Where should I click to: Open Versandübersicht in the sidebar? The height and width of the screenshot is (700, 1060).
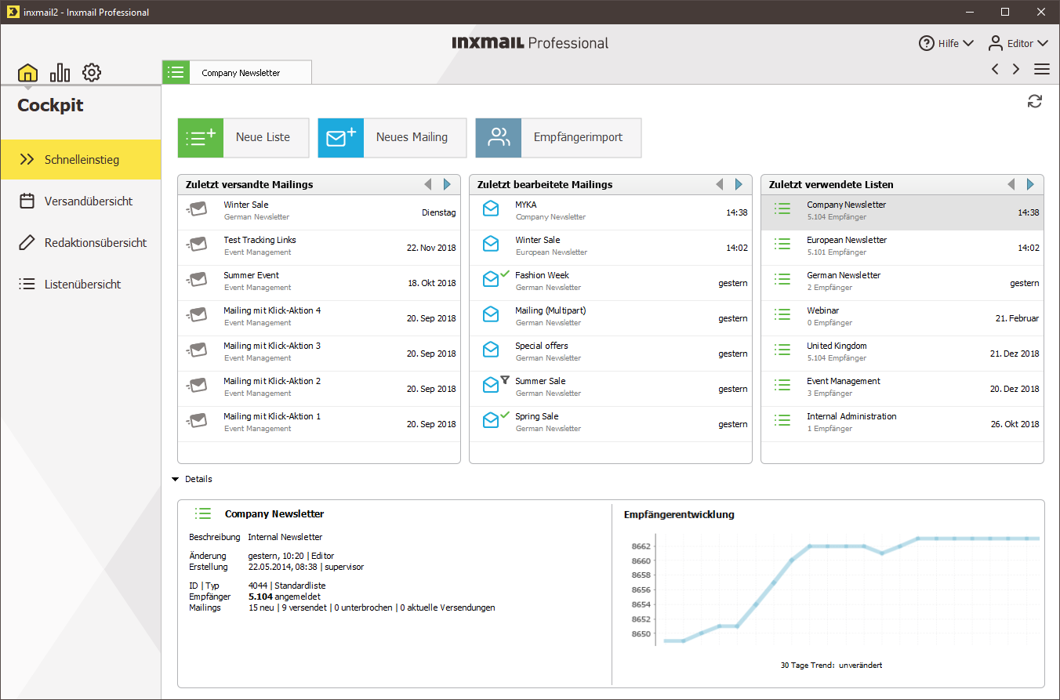[x=81, y=201]
